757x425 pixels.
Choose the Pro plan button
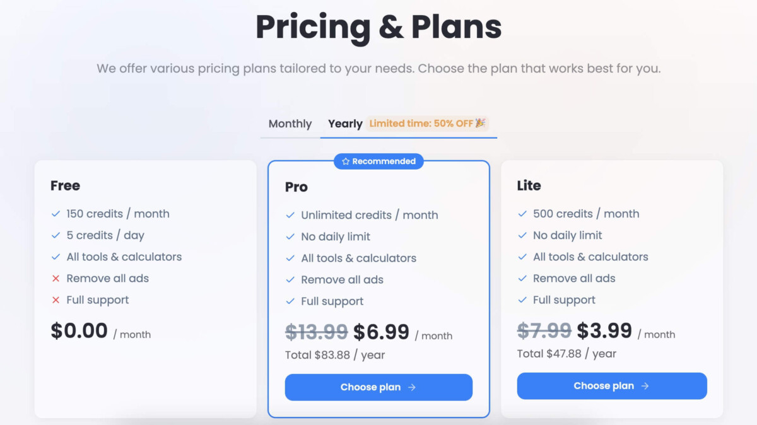click(x=378, y=387)
